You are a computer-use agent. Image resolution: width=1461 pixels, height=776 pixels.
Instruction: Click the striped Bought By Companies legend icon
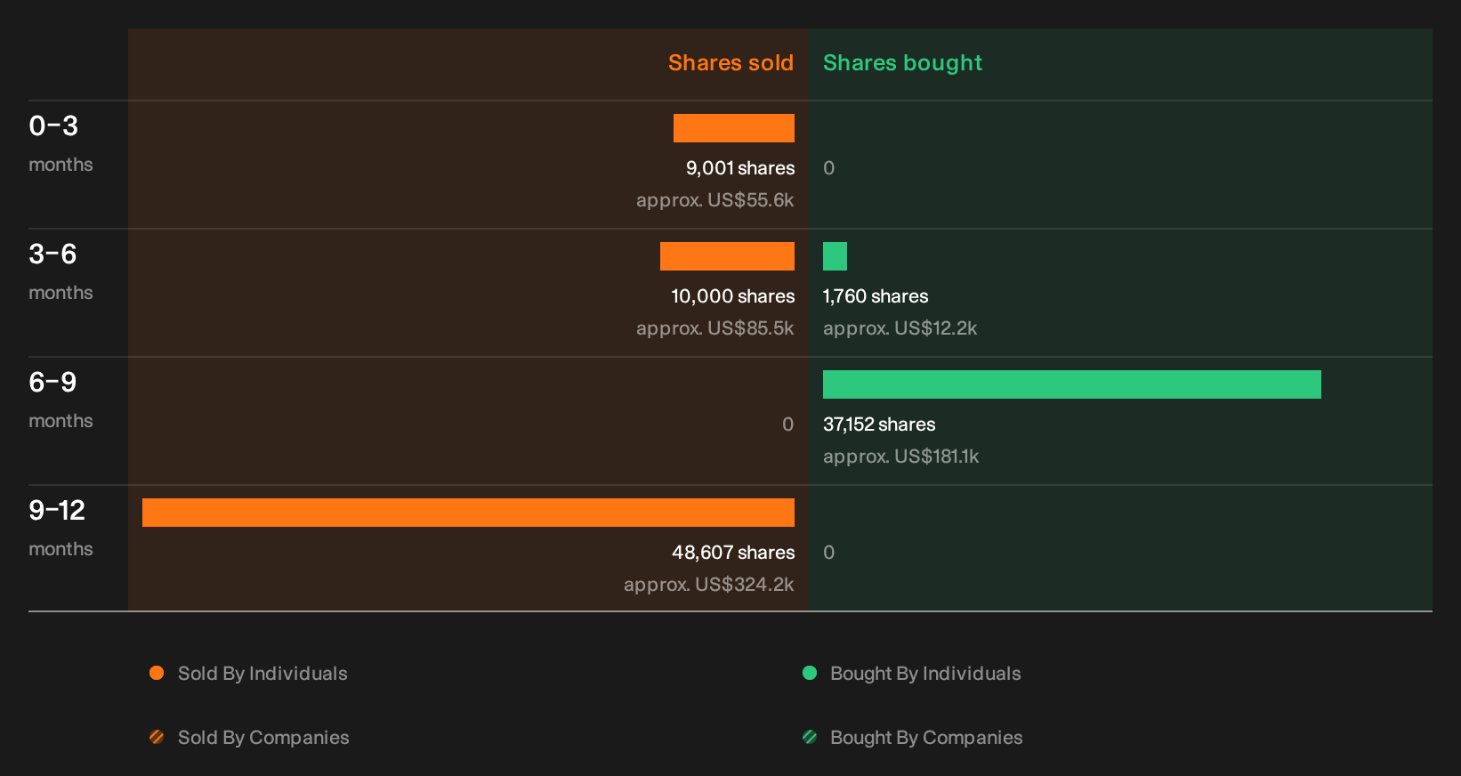[810, 737]
